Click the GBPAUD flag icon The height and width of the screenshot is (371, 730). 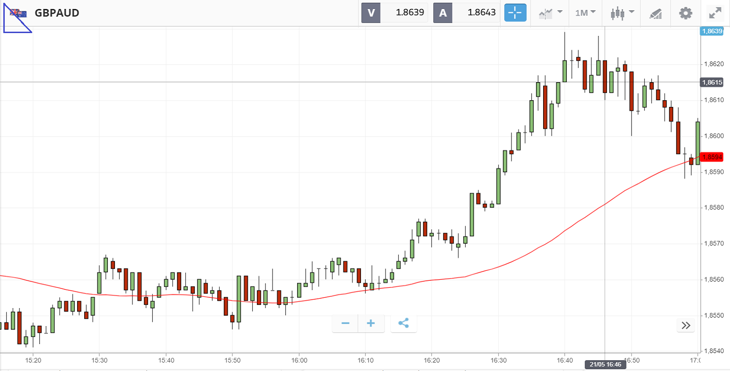point(18,13)
